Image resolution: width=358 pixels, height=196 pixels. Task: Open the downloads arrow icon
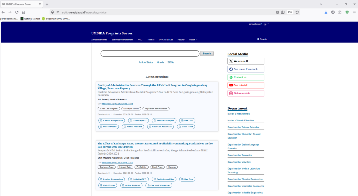point(326,12)
